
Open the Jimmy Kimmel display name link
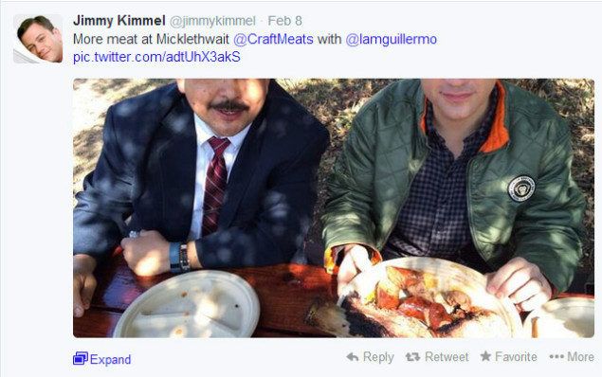point(119,21)
